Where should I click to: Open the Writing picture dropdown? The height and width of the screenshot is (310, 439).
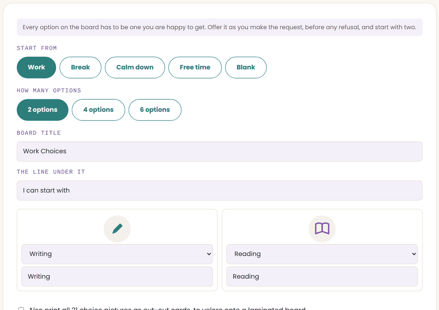tap(117, 254)
